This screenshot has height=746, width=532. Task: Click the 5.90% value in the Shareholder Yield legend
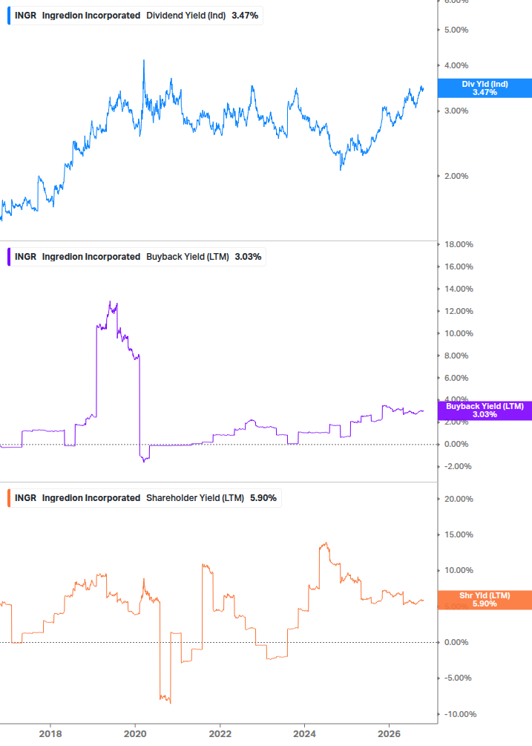click(x=263, y=498)
